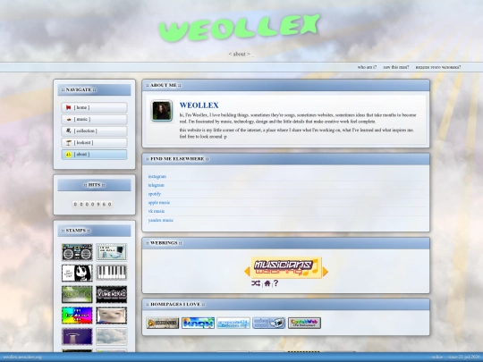Image resolution: width=483 pixels, height=362 pixels.
Task: Go to next webring site arrow
Action: [326, 271]
